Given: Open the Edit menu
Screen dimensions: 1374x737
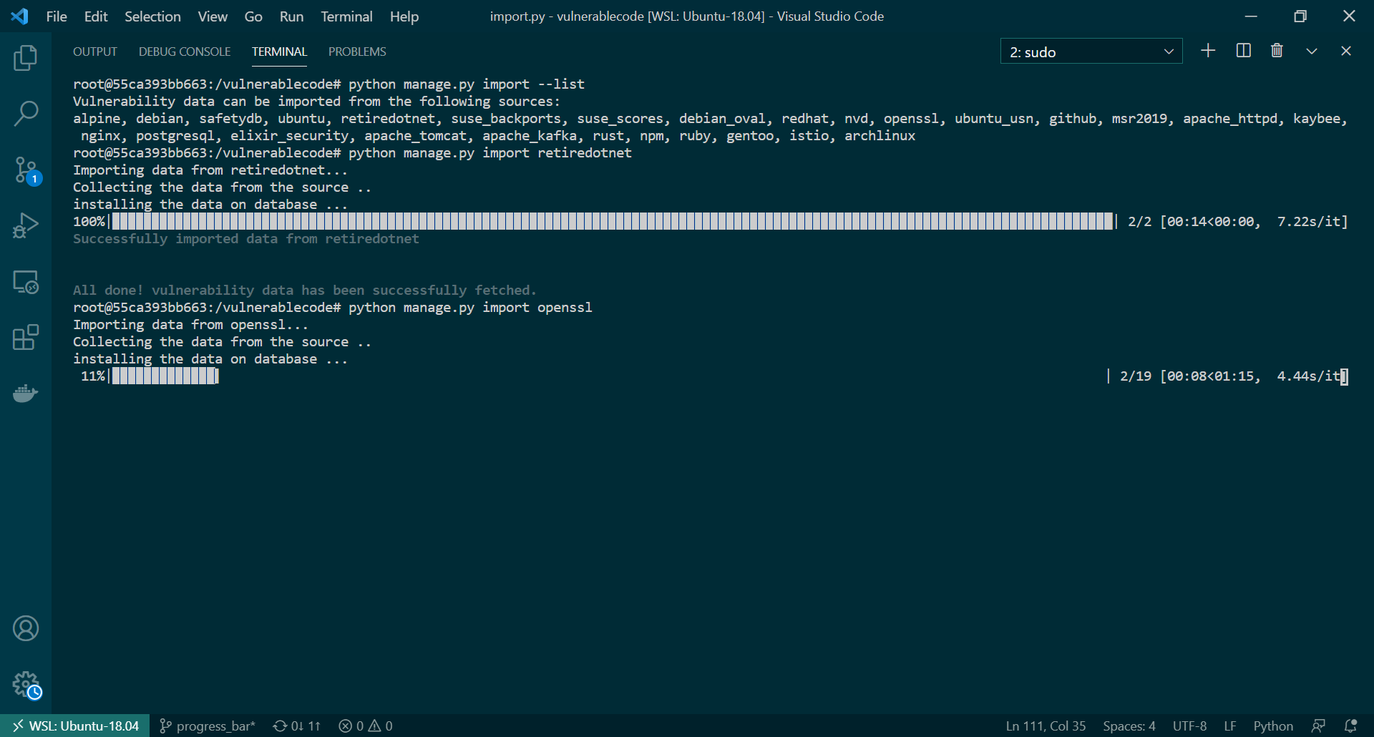Looking at the screenshot, I should (x=96, y=16).
